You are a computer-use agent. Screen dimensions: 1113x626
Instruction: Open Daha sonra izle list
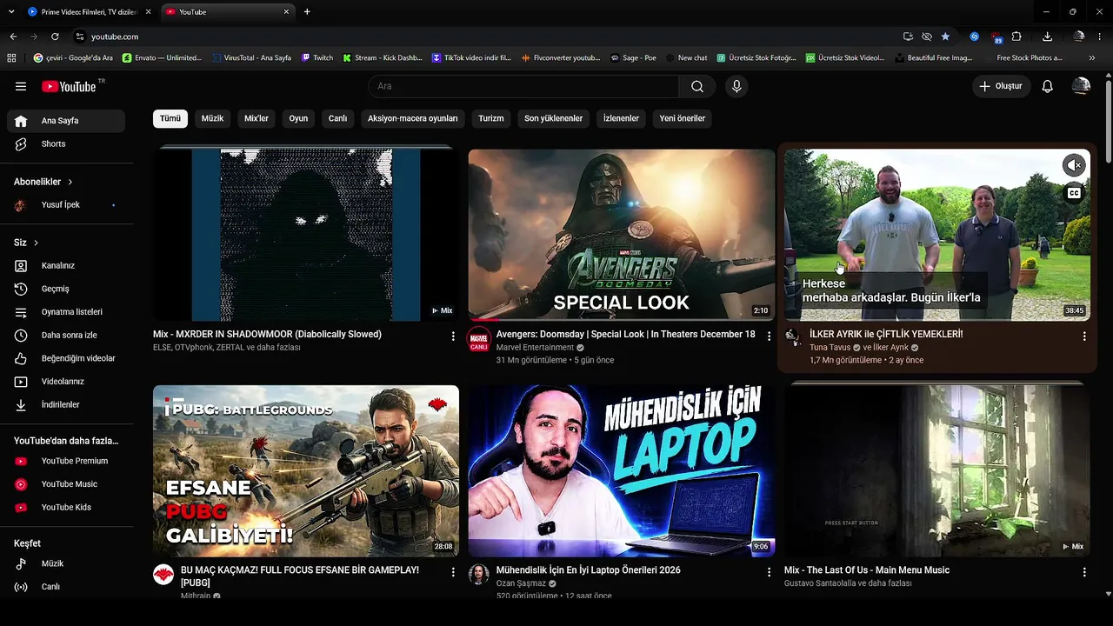coord(66,335)
